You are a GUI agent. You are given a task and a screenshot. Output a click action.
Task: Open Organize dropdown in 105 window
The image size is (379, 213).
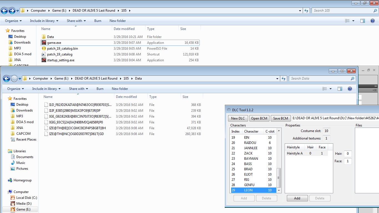pos(13,21)
